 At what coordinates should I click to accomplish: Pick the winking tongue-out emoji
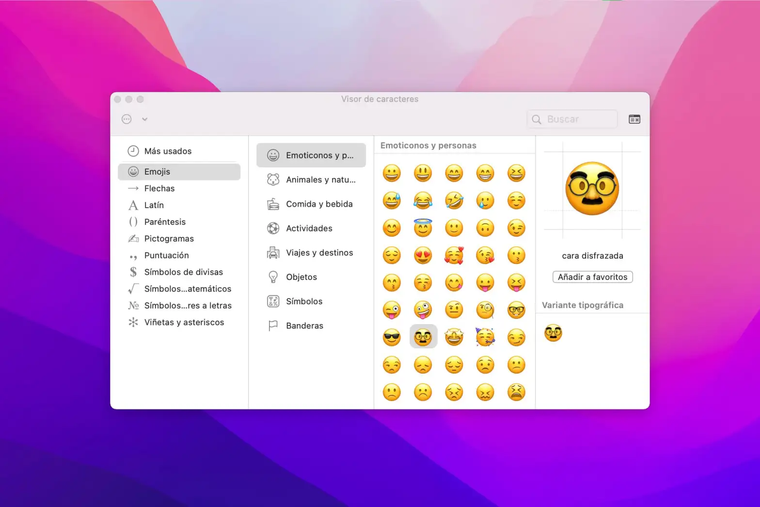point(392,310)
